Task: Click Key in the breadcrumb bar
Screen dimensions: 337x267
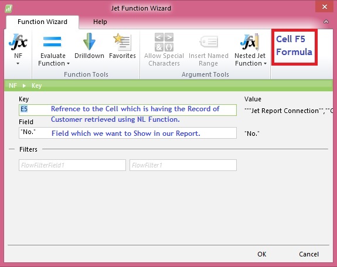Action: click(x=36, y=85)
